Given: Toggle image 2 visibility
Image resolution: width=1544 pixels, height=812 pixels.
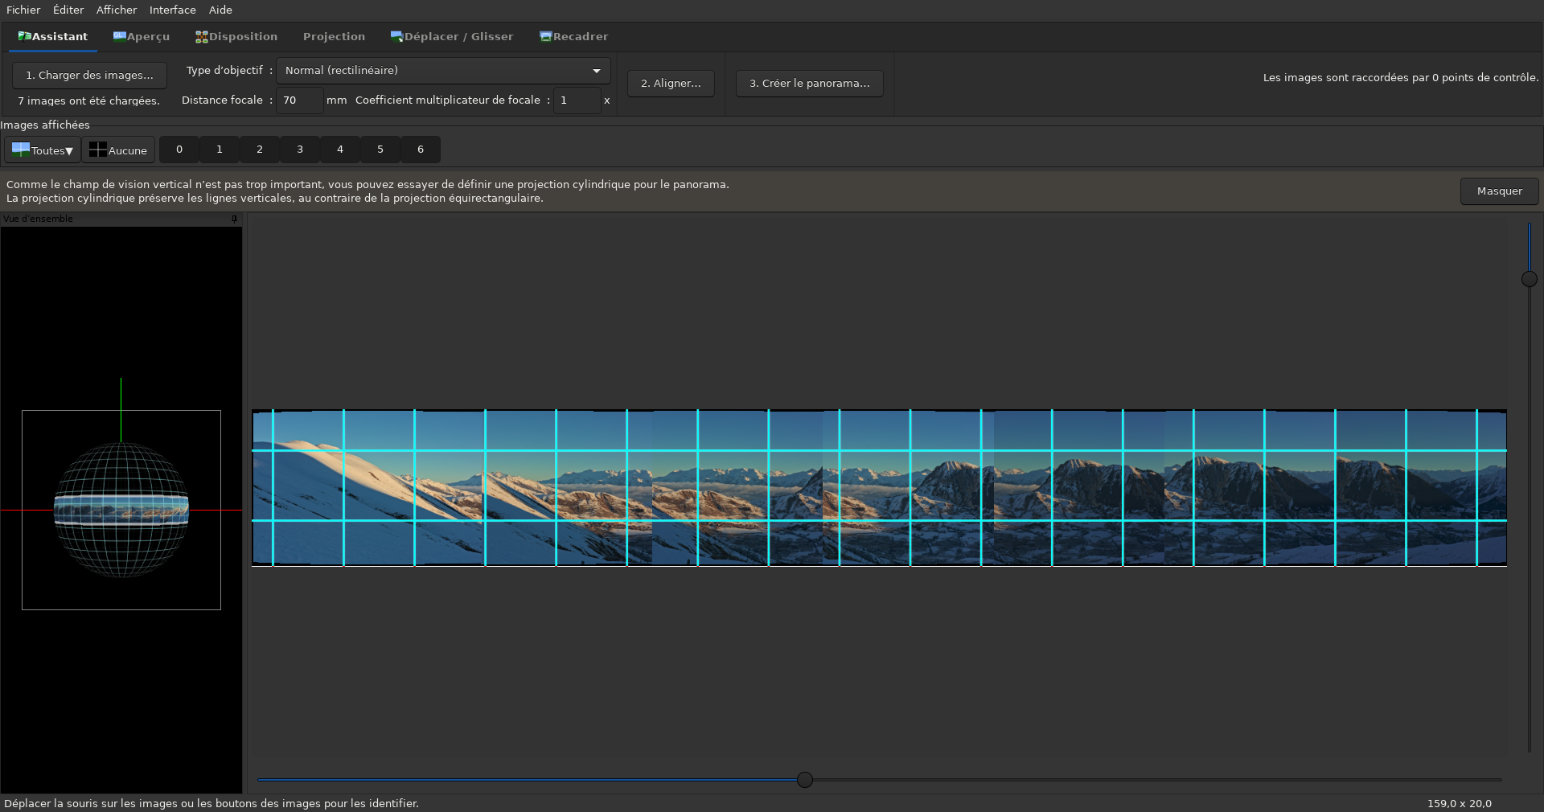Looking at the screenshot, I should 260,150.
